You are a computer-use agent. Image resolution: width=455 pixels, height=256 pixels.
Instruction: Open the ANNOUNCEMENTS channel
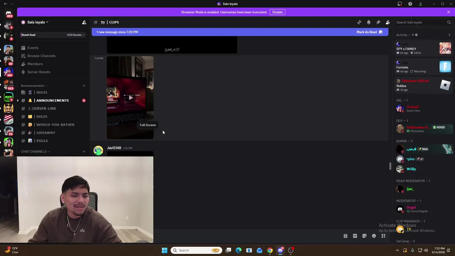(x=53, y=100)
